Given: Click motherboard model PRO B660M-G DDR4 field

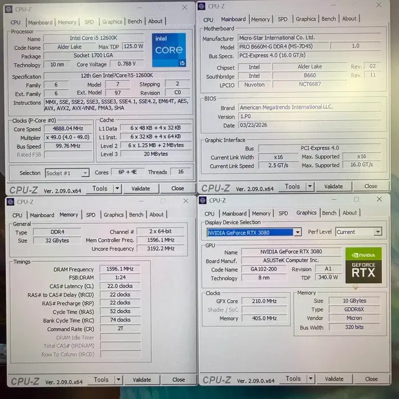Looking at the screenshot, I should click(x=283, y=46).
